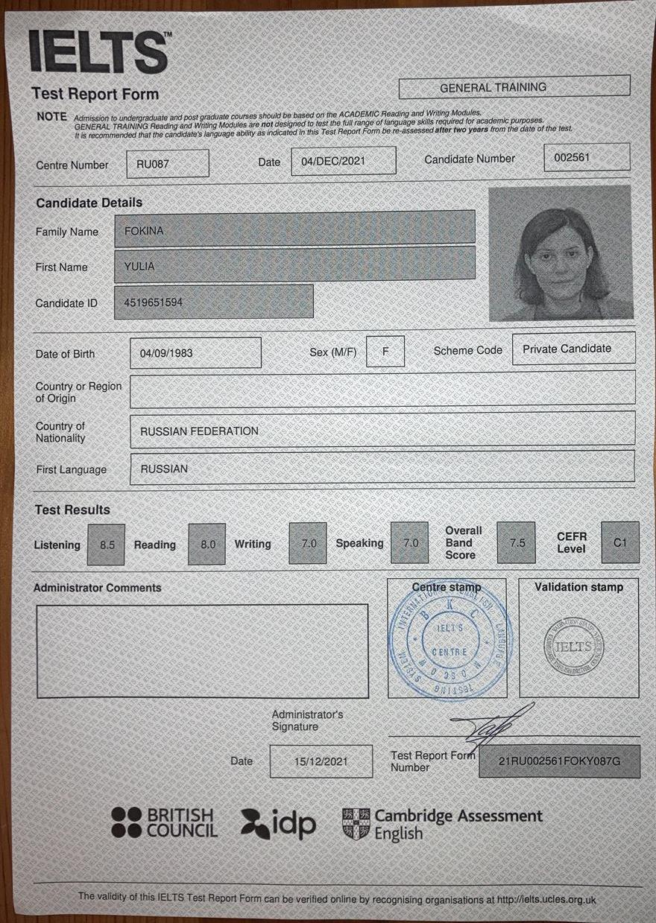Click the Cambridge Assessment English logo
The image size is (656, 923).
443,824
